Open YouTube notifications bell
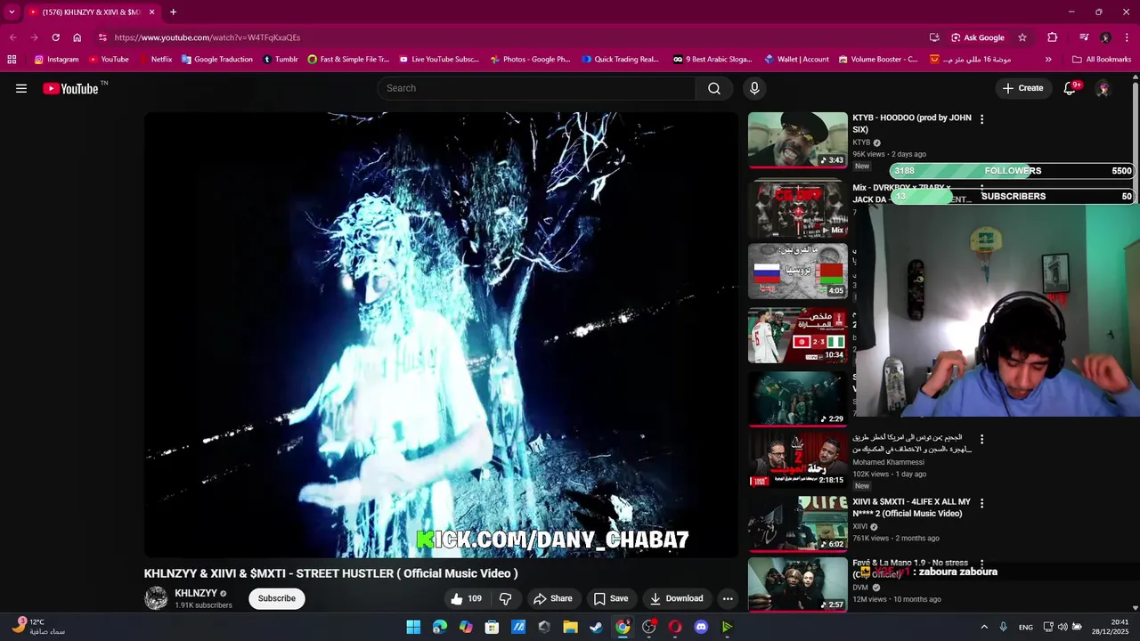 click(1071, 88)
